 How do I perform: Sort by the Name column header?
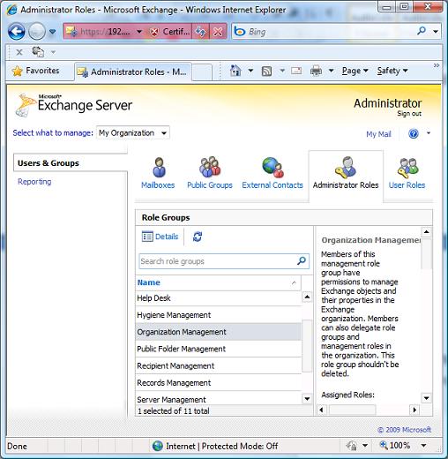pos(218,282)
